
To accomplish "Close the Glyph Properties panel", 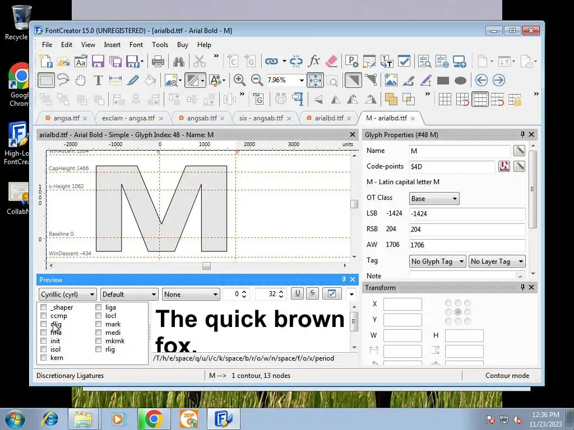I will click(x=531, y=134).
